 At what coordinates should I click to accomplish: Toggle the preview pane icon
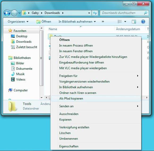[x=134, y=21]
